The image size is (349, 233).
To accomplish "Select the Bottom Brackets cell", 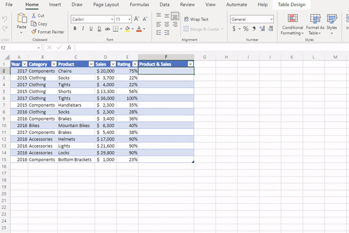I will (x=76, y=160).
